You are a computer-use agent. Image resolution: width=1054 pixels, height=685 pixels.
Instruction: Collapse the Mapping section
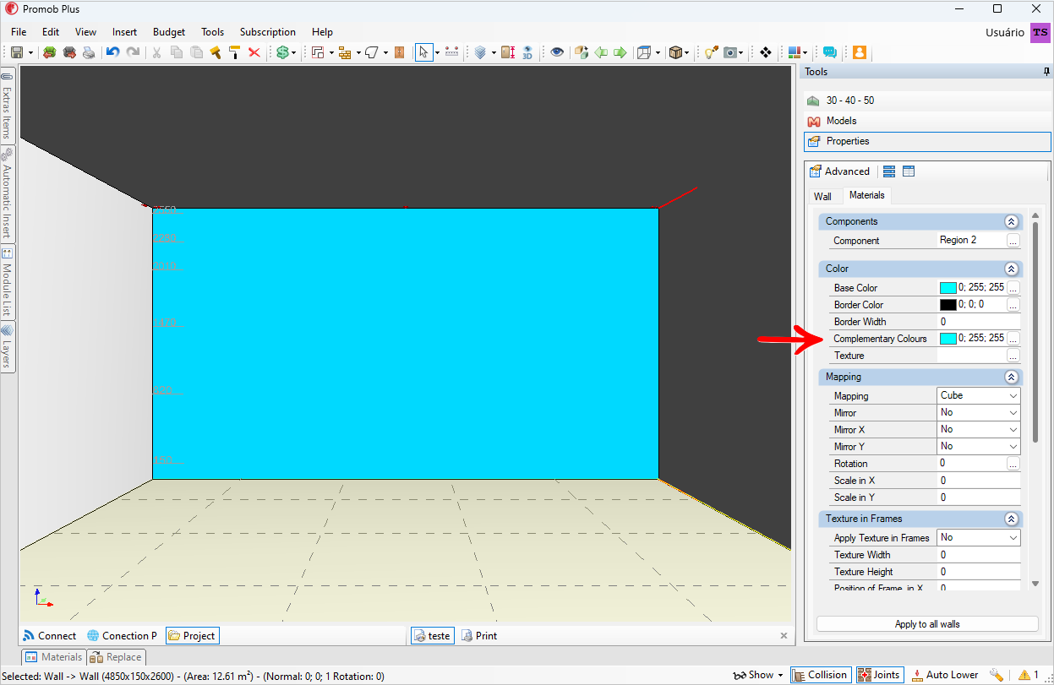coord(1011,377)
